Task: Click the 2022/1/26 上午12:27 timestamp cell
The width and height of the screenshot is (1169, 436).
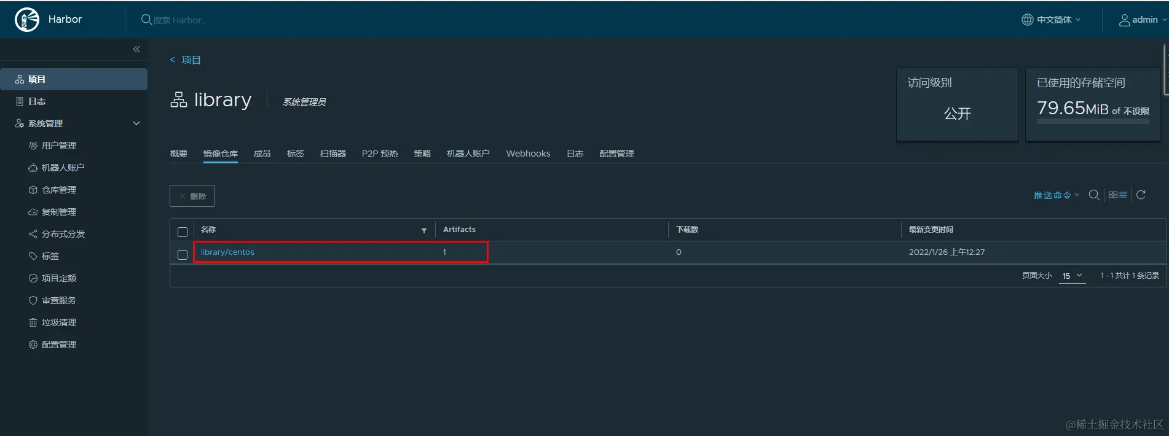Action: 947,252
